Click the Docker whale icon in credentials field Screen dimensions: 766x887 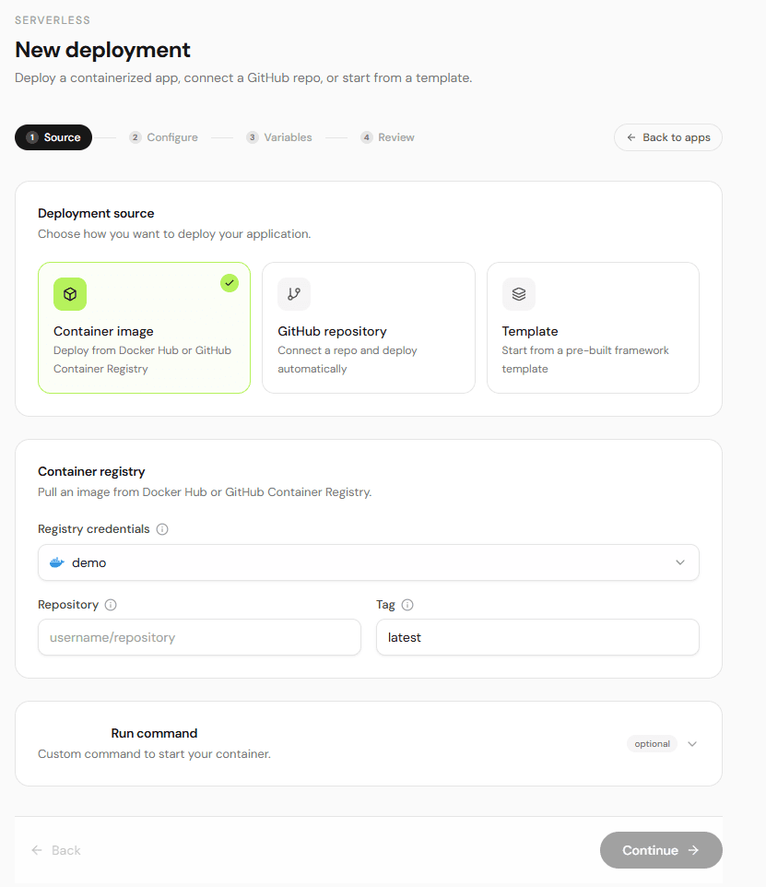coord(57,562)
